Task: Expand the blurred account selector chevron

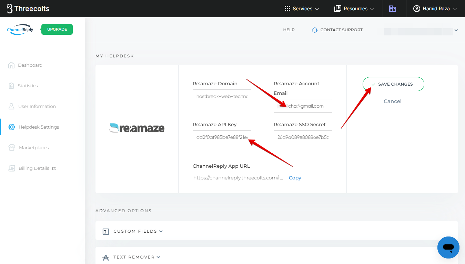Action: click(x=456, y=30)
